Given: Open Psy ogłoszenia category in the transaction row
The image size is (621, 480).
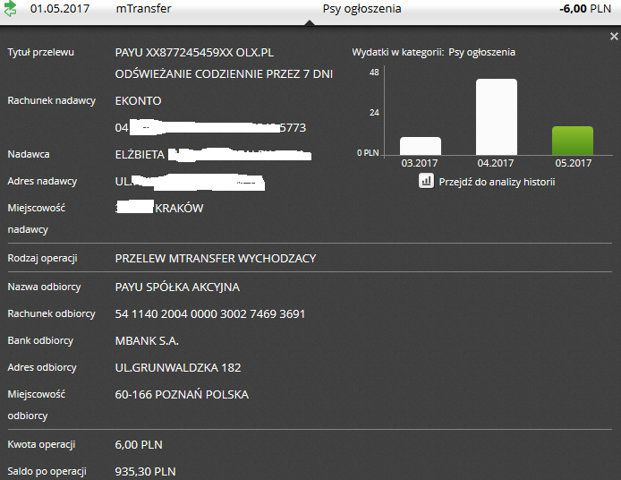Looking at the screenshot, I should (x=362, y=9).
